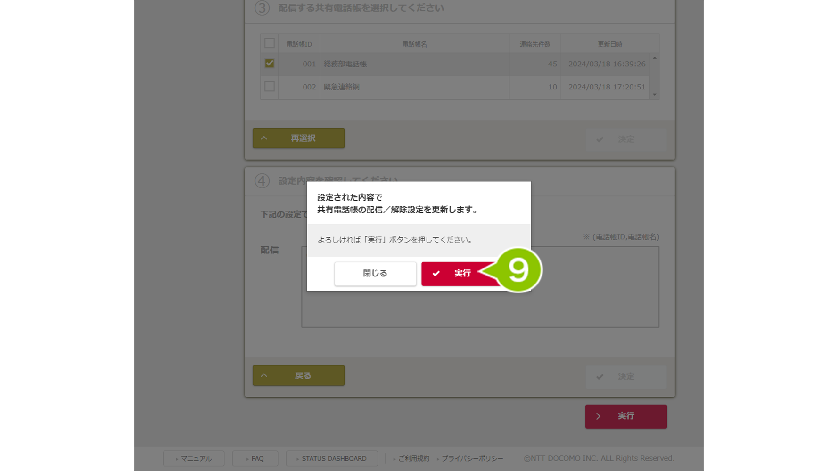Click the bottom-right 実行 button with arrow
Viewport: 838px width, 471px height.
coord(625,416)
